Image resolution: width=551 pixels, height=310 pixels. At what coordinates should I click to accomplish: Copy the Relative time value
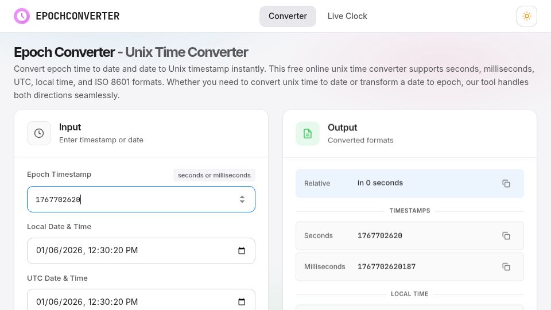click(506, 184)
